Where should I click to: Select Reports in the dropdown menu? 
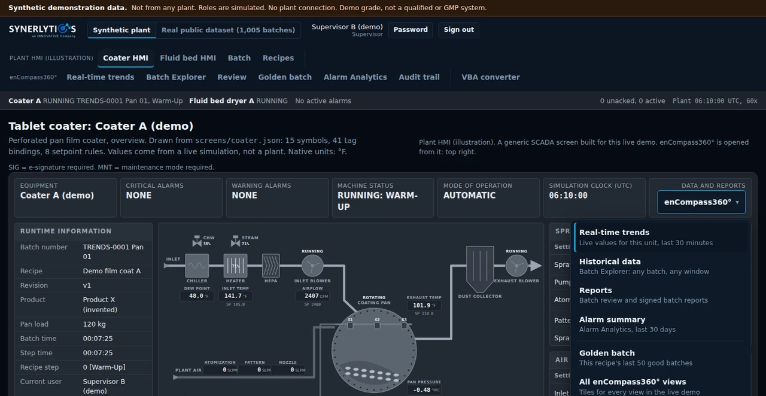tap(661, 295)
